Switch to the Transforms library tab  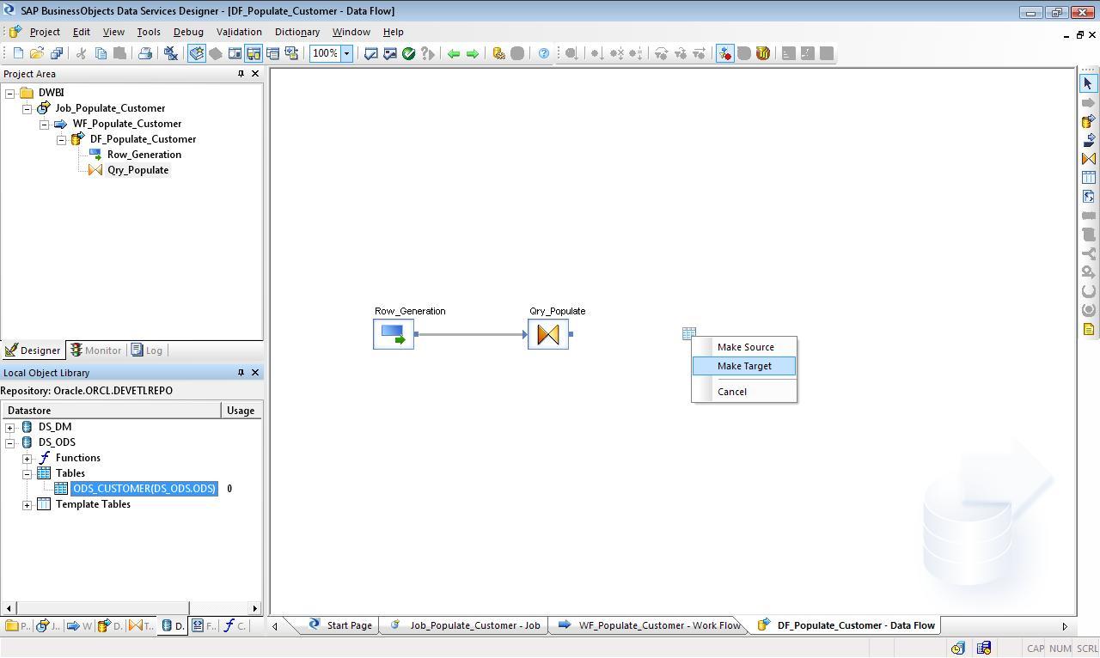pyautogui.click(x=142, y=626)
